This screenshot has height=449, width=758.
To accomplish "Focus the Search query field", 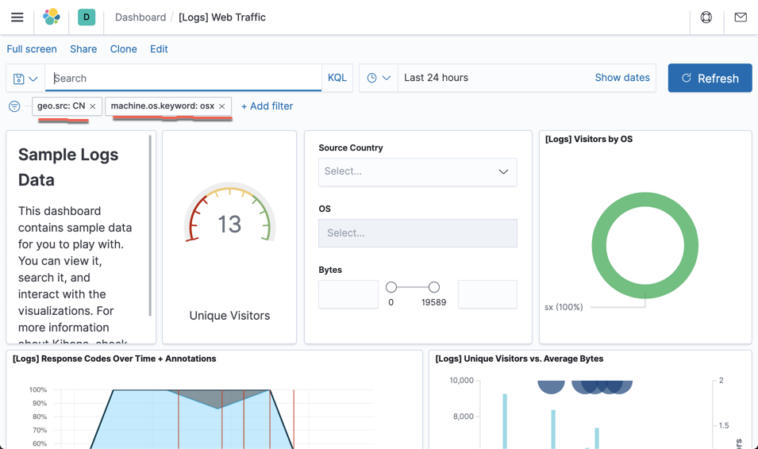I will coord(183,78).
